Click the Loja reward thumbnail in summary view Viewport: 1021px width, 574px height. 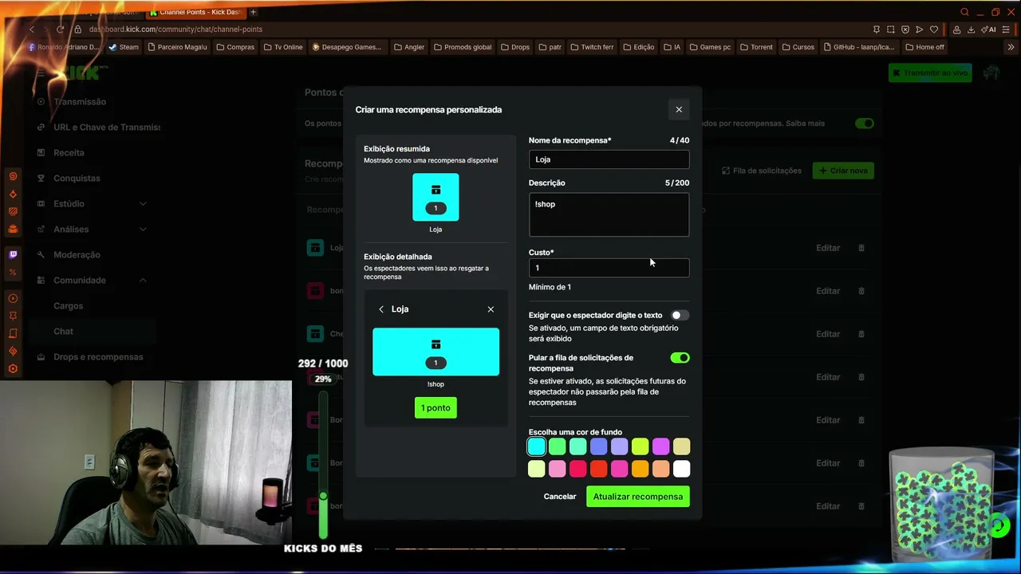[436, 197]
